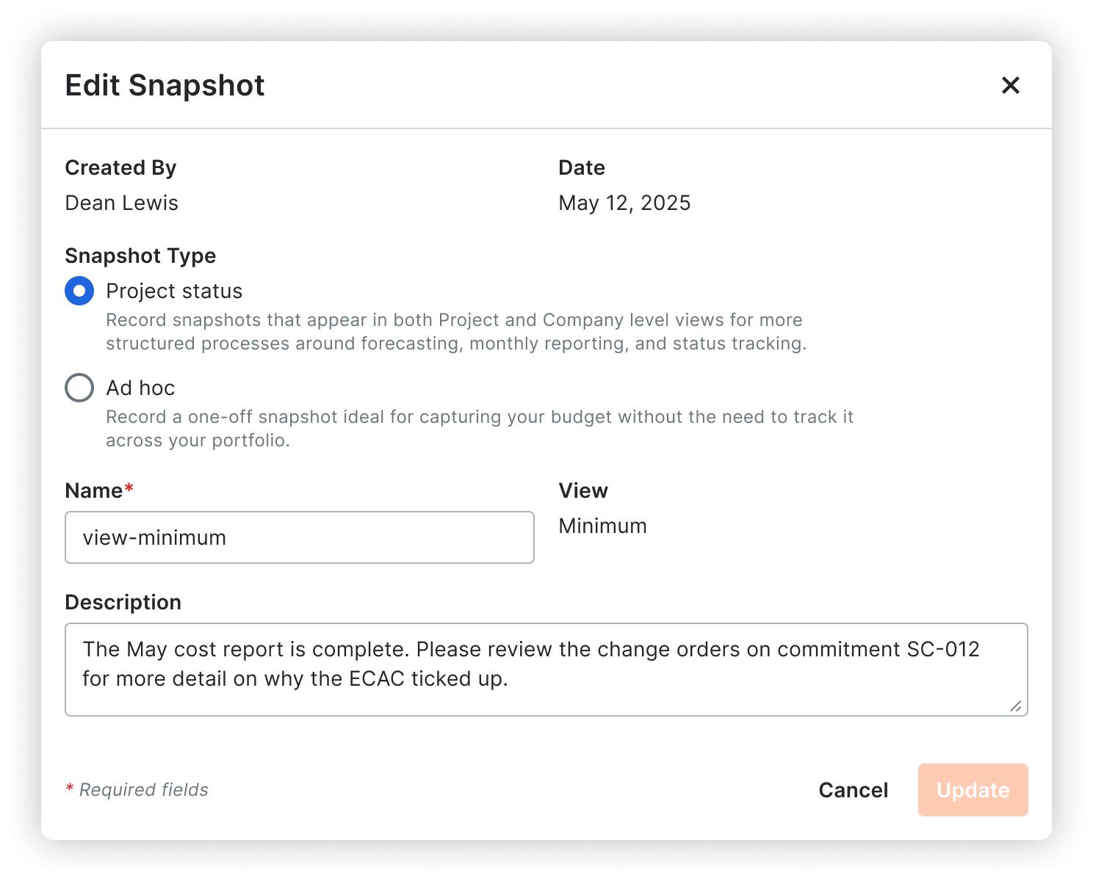Click the Snapshot Type heading

click(x=140, y=255)
